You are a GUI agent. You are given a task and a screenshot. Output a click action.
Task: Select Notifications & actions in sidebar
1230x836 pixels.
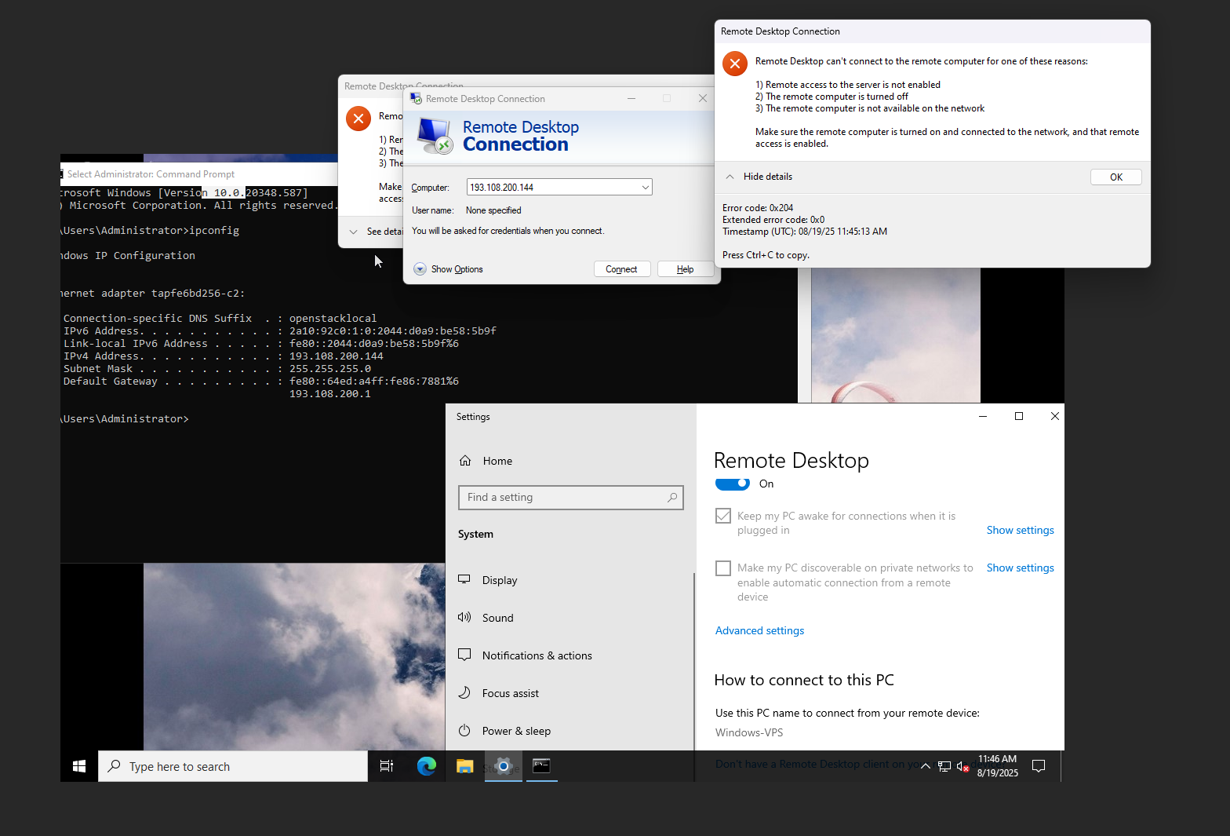(537, 655)
